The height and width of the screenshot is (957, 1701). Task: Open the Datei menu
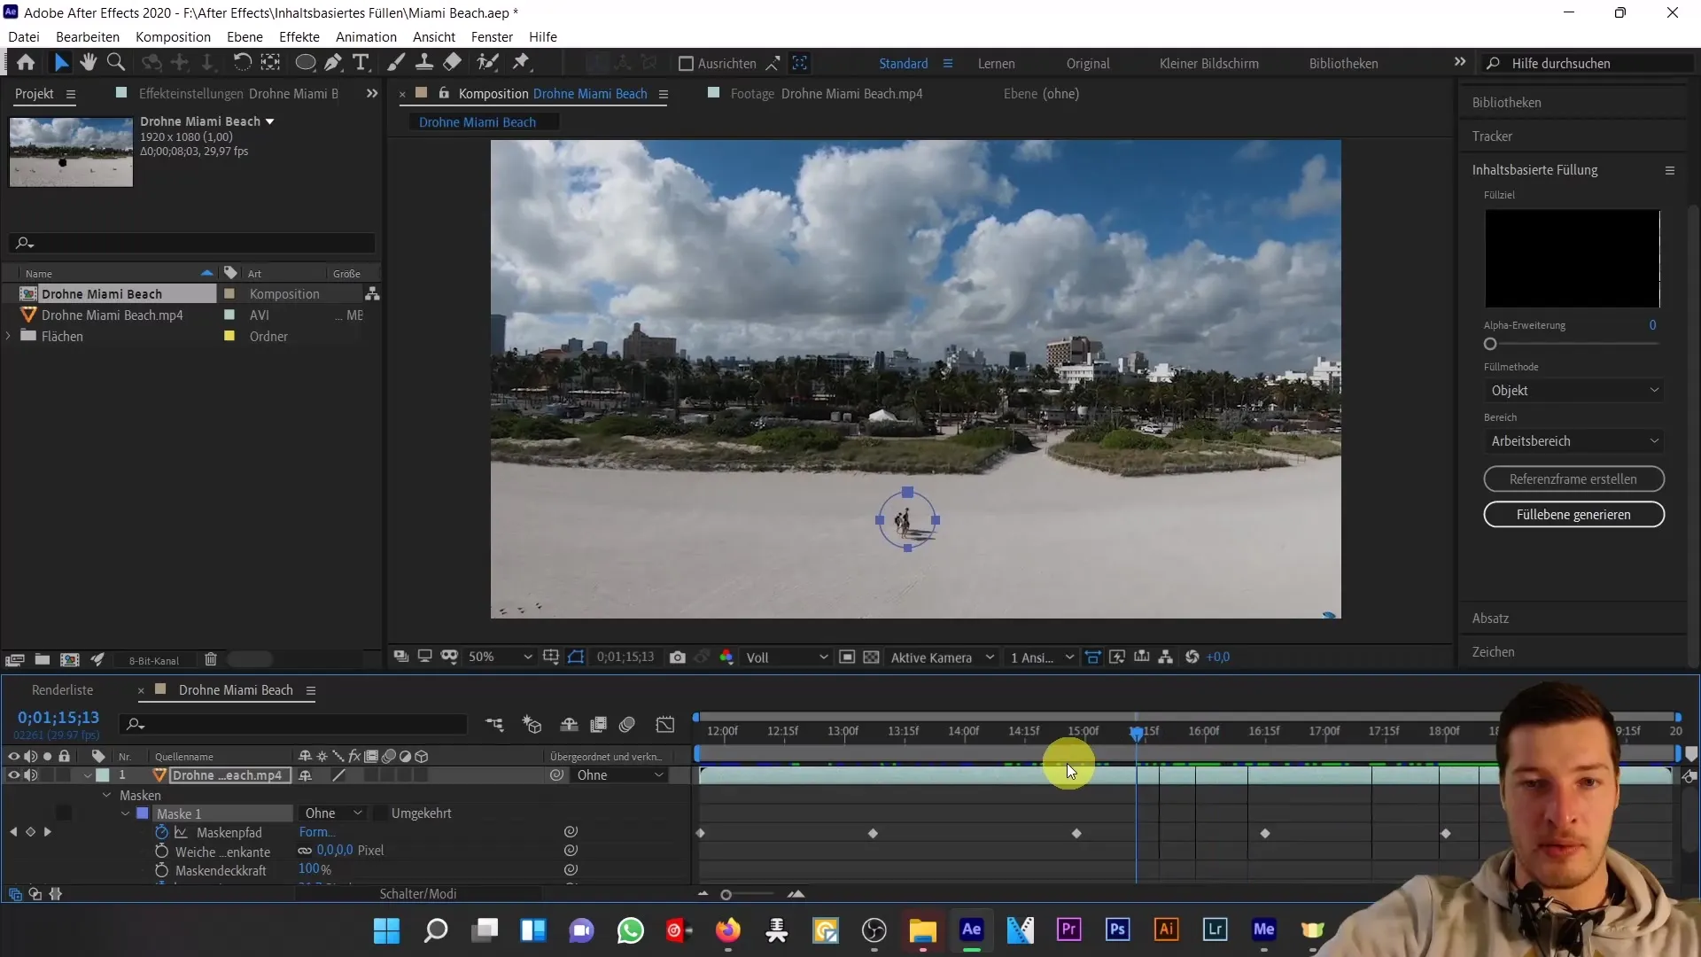[24, 37]
